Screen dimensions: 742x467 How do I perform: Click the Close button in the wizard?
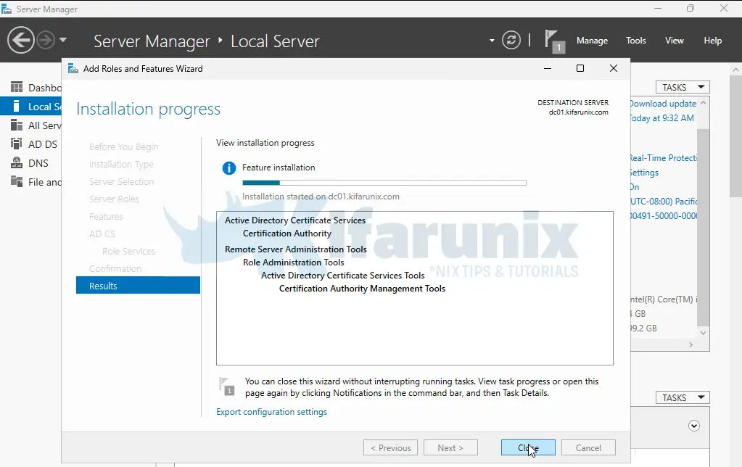click(x=528, y=447)
